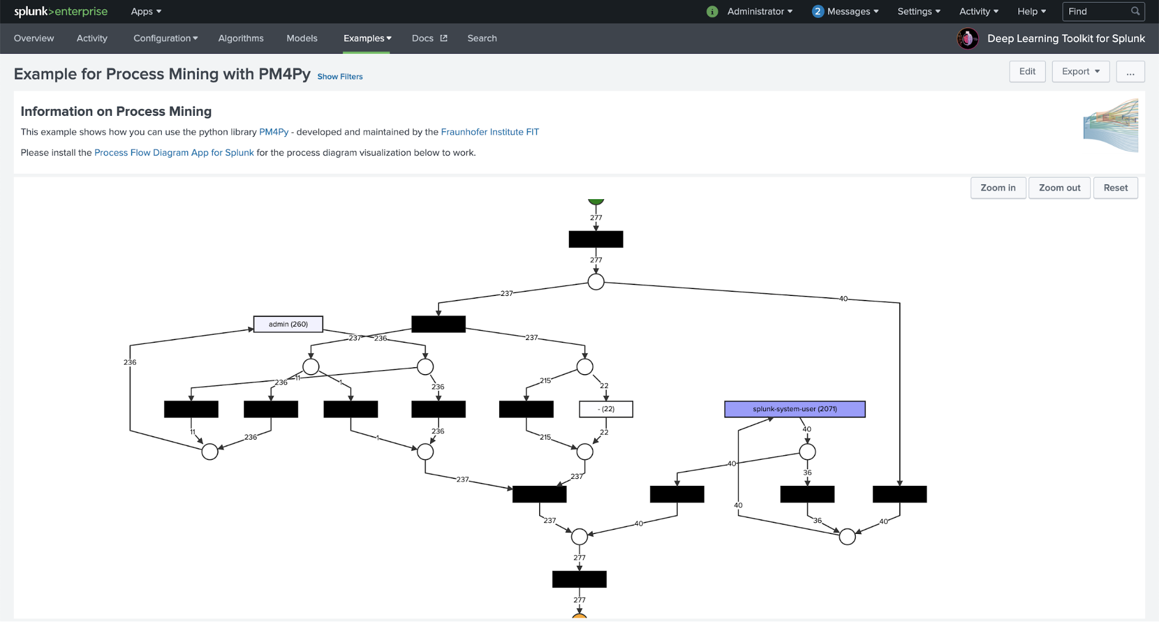Screen dimensions: 1159x622
Task: Open the Fraunhofer Institute FIT link
Action: pos(490,132)
